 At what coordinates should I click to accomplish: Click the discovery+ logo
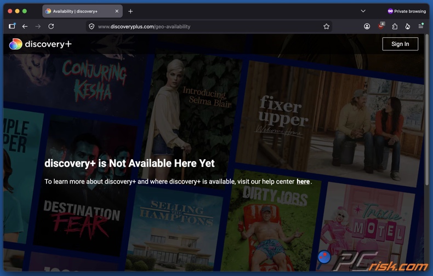(41, 44)
